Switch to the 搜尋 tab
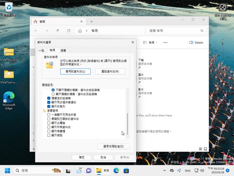This screenshot has height=176, width=234. point(63,50)
